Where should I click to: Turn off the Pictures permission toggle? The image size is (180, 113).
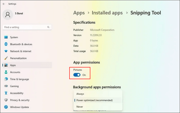[77, 75]
